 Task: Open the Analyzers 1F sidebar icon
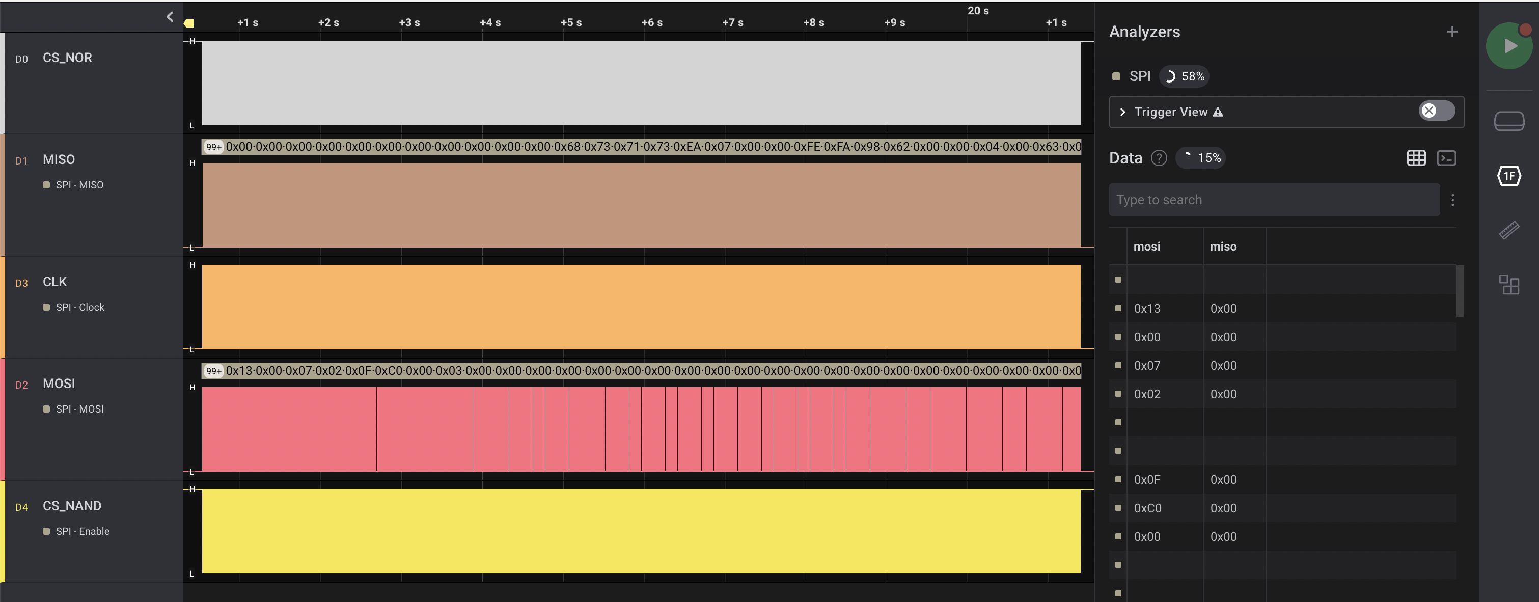[x=1508, y=176]
